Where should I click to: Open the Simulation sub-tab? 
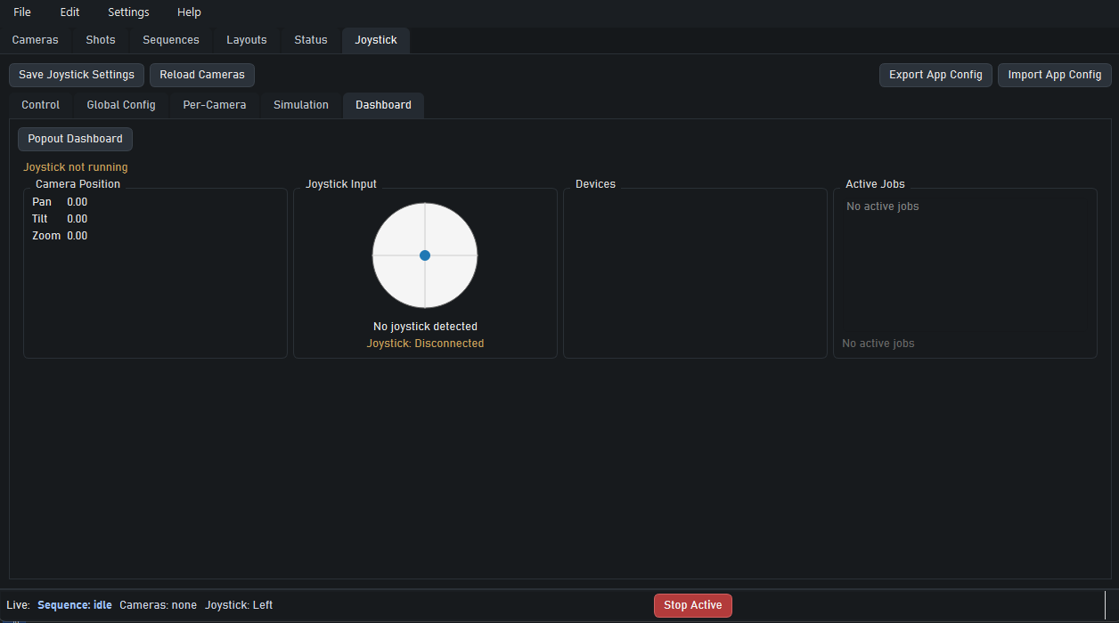point(300,105)
